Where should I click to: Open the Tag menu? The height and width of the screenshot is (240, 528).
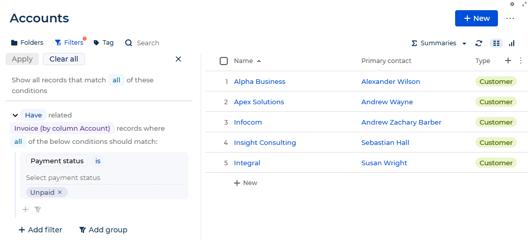coord(104,43)
